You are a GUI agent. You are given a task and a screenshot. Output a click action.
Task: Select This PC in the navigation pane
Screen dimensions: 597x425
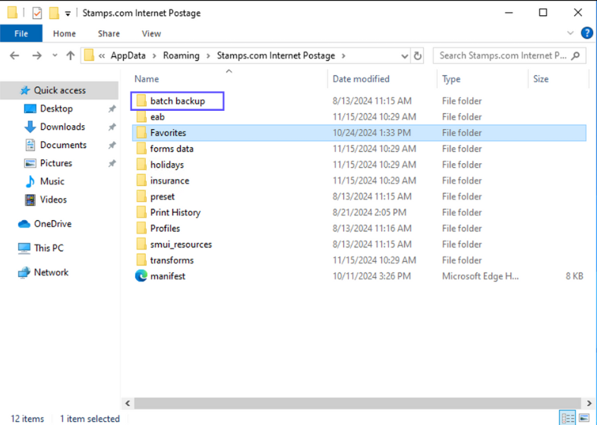click(49, 248)
